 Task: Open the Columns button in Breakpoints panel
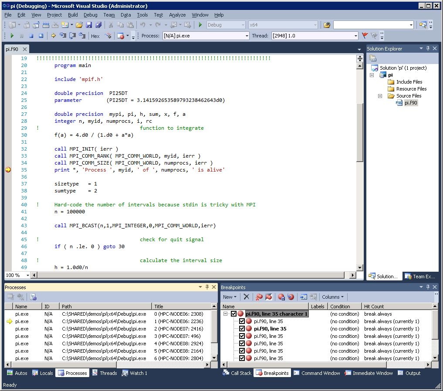click(x=332, y=297)
